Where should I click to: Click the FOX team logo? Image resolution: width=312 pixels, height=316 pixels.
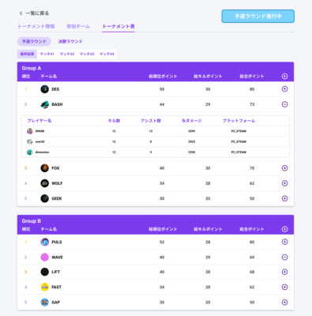[x=45, y=168]
